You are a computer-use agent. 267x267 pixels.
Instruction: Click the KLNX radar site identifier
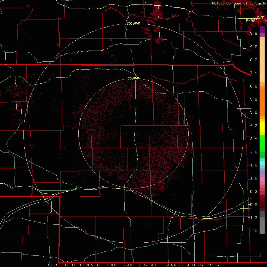(171, 265)
